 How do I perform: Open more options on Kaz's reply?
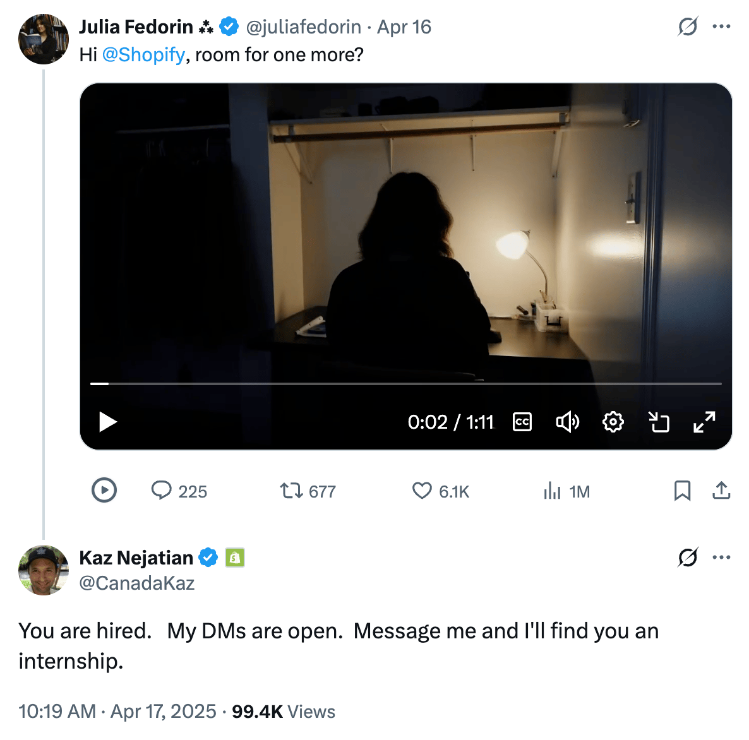point(721,558)
